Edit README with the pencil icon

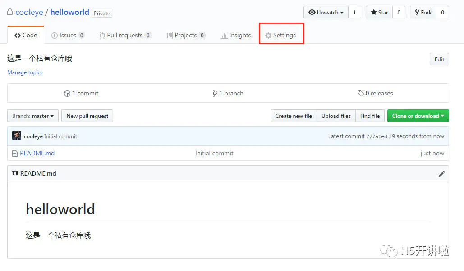tap(441, 174)
